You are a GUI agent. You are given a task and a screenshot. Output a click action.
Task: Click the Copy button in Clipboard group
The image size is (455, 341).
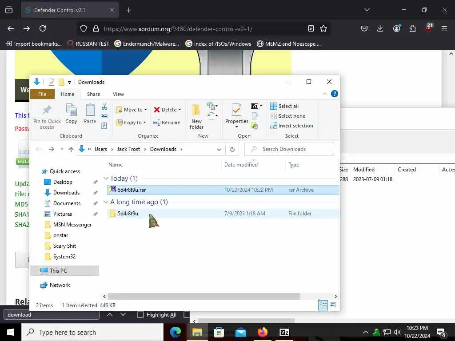(72, 114)
